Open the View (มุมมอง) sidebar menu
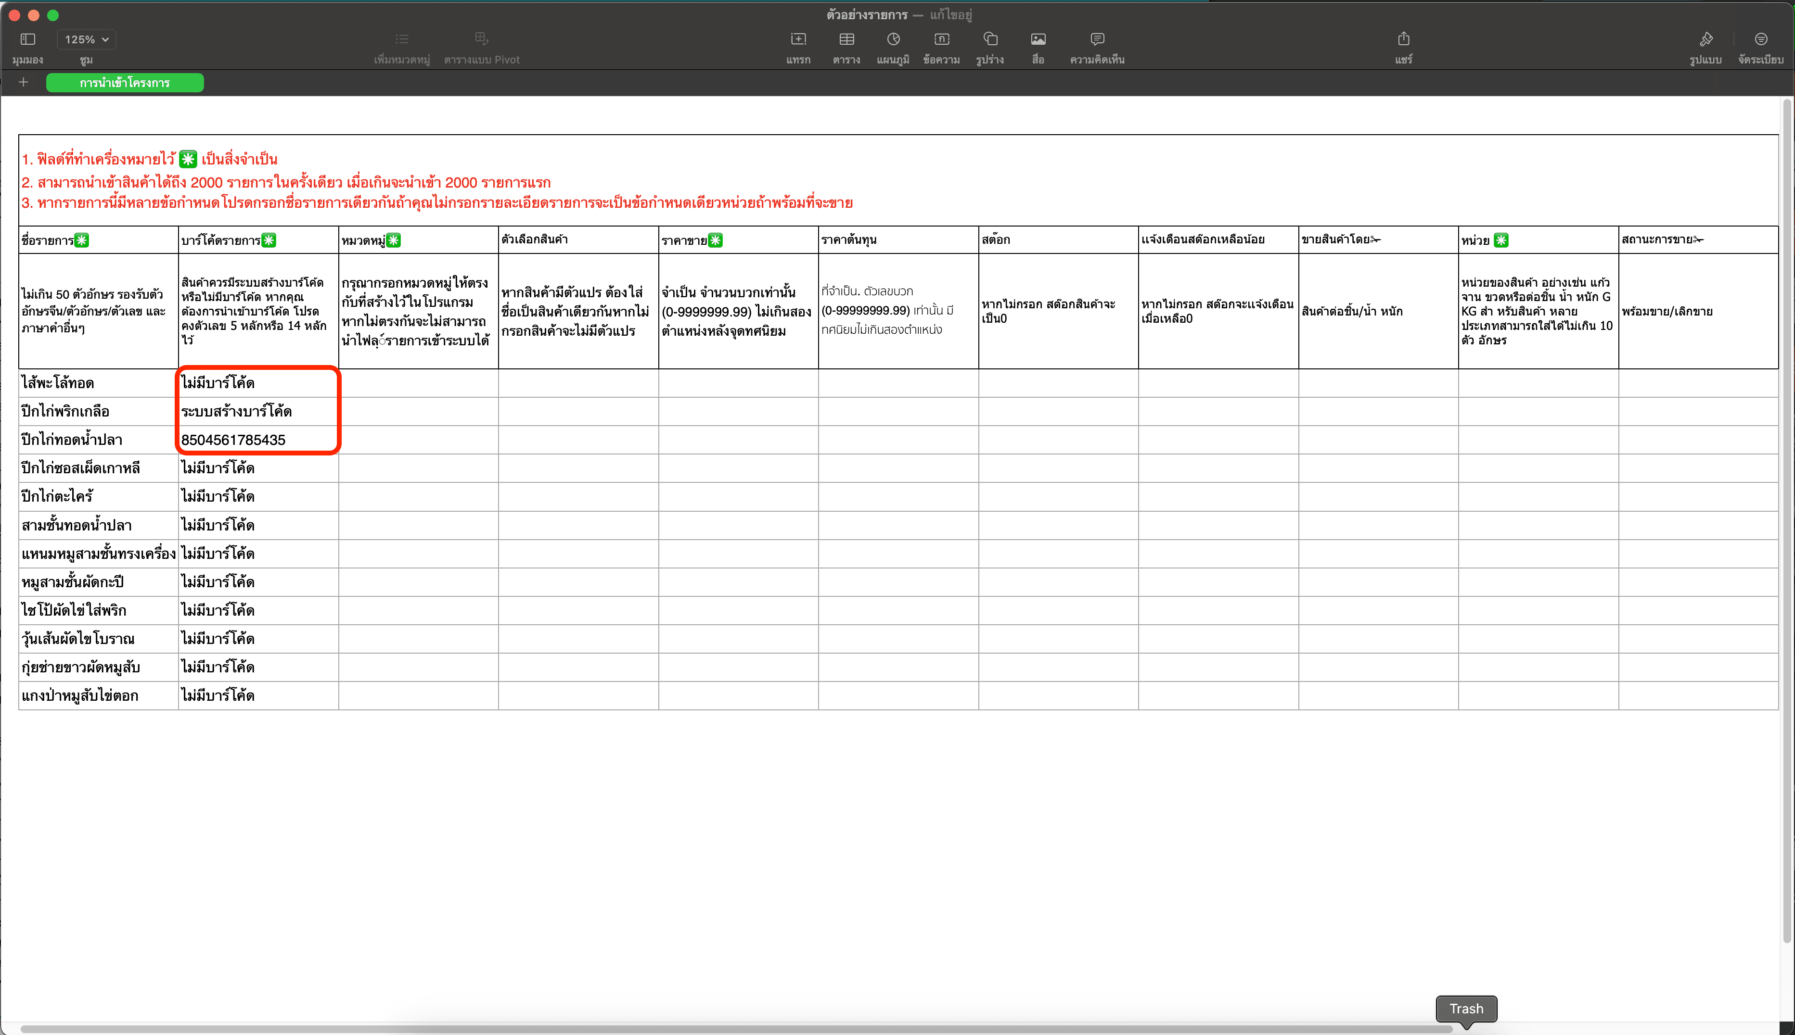This screenshot has width=1795, height=1035. 28,39
